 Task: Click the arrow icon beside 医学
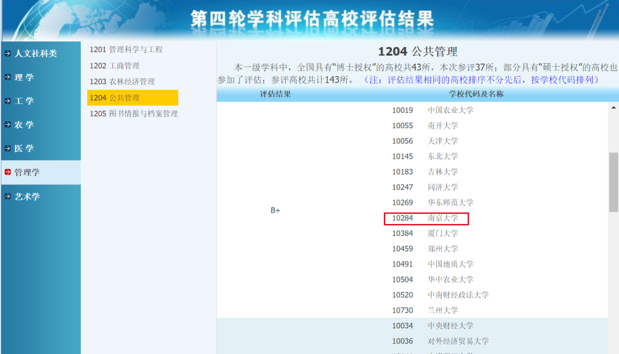(x=7, y=148)
